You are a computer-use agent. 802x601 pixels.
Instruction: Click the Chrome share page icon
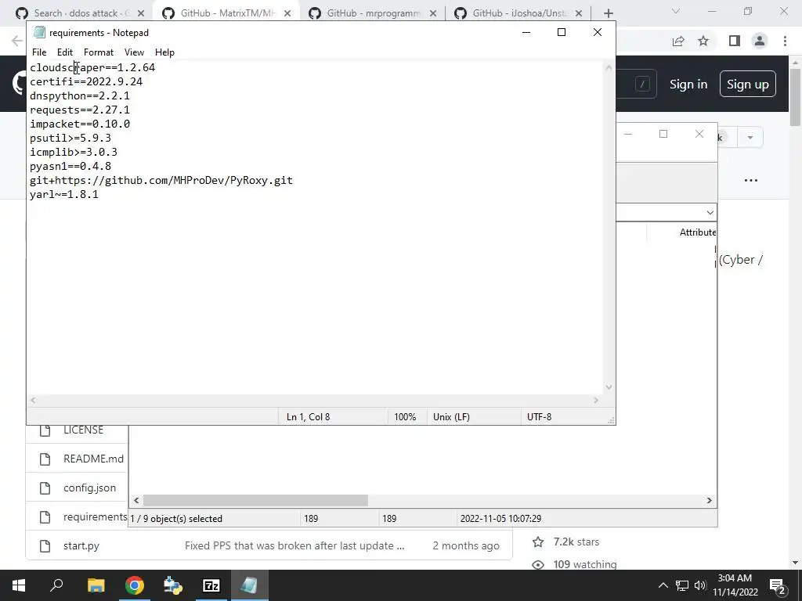point(678,41)
